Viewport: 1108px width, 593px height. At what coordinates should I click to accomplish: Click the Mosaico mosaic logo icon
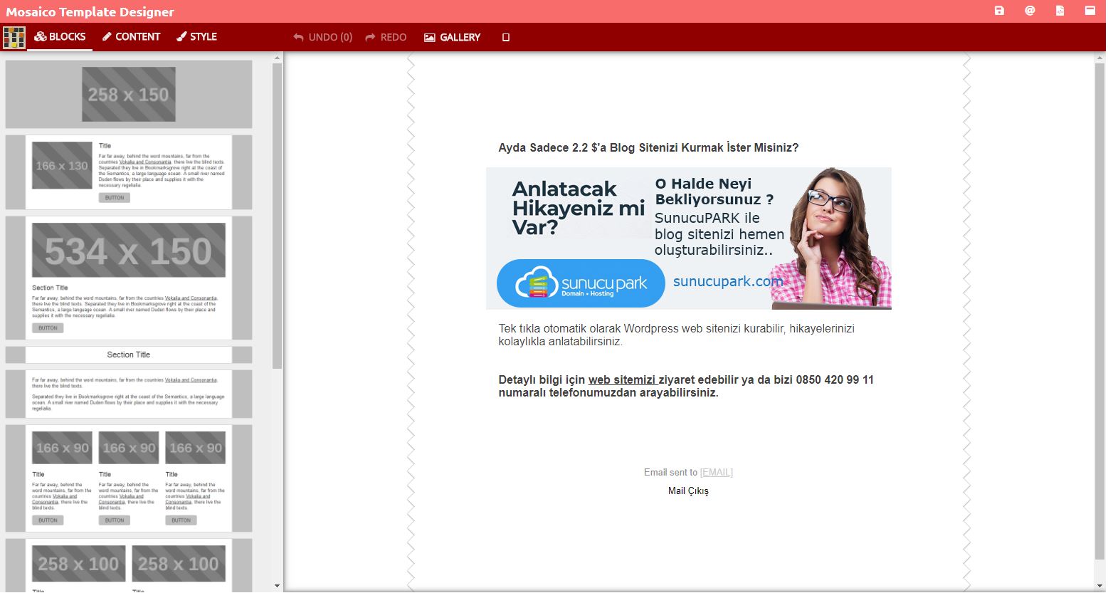click(x=14, y=37)
